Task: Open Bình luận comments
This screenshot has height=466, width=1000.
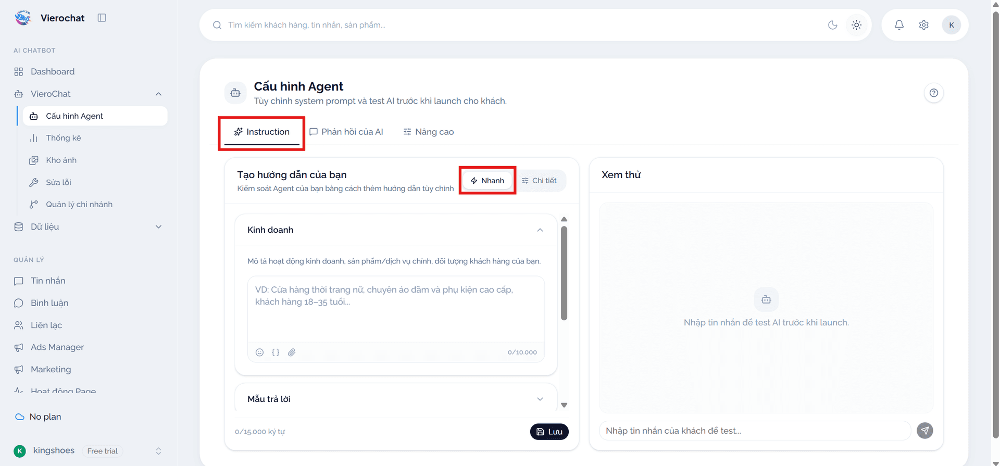Action: [x=89, y=303]
